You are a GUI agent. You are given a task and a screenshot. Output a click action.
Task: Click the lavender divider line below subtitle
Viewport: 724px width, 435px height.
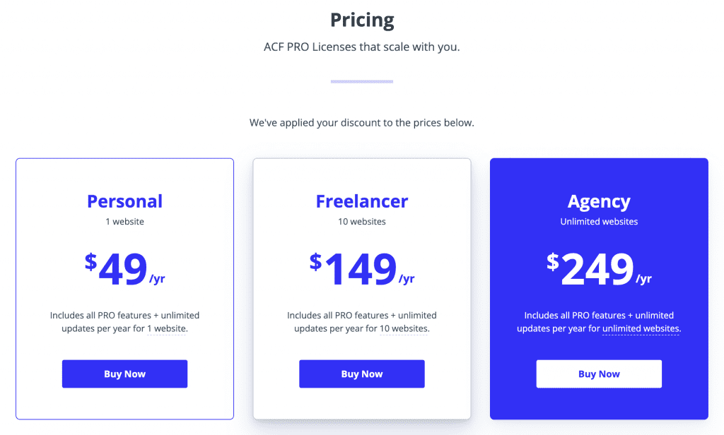361,82
